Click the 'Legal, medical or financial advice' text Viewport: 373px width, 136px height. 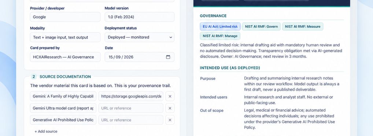click(289, 119)
